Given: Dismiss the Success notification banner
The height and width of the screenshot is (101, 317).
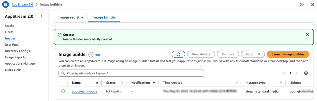Looking at the screenshot, I should (x=307, y=35).
